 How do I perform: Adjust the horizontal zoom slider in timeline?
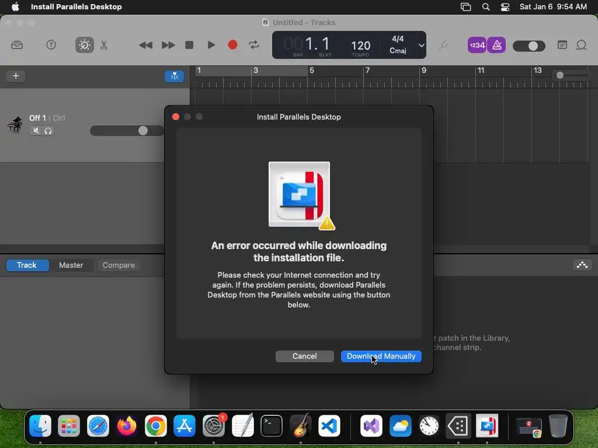(x=571, y=75)
